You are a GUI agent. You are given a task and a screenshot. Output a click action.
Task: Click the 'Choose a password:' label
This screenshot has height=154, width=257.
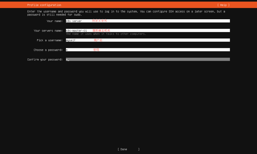click(48, 50)
